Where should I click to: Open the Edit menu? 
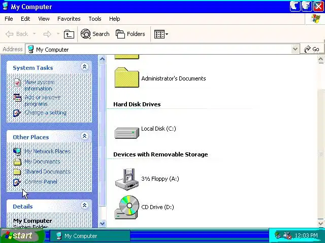[x=25, y=19]
